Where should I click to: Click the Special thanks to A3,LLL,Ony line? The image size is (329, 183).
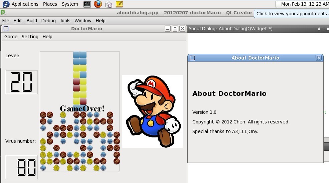225,131
